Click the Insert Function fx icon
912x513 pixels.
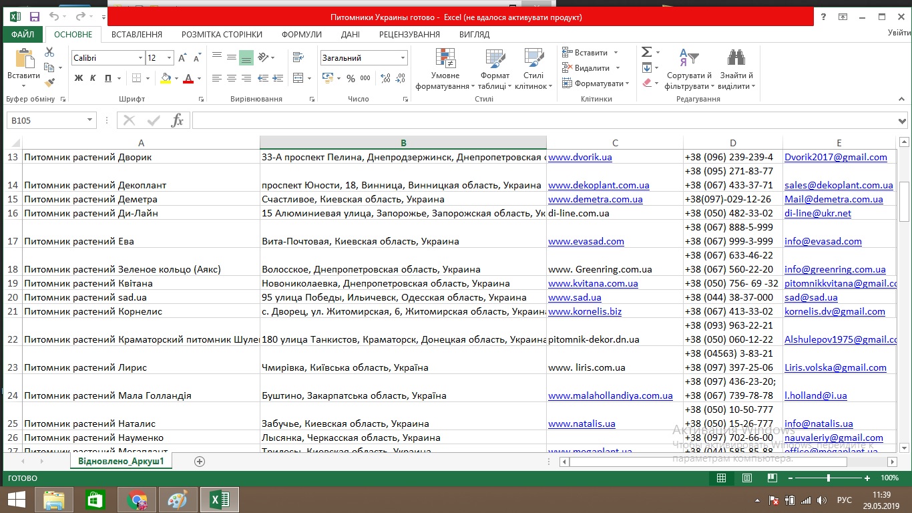[x=178, y=120]
